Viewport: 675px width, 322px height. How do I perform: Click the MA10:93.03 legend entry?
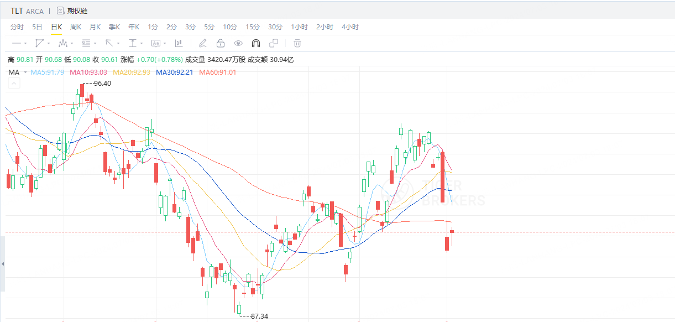[x=88, y=72]
